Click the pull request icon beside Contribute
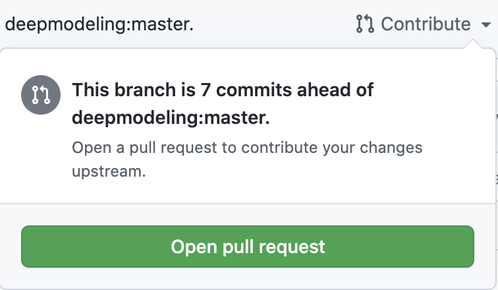 [x=364, y=24]
